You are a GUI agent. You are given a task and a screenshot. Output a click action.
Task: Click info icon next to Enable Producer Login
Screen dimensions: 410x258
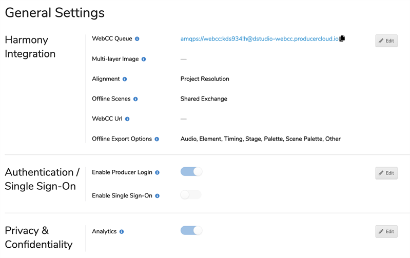click(x=157, y=173)
